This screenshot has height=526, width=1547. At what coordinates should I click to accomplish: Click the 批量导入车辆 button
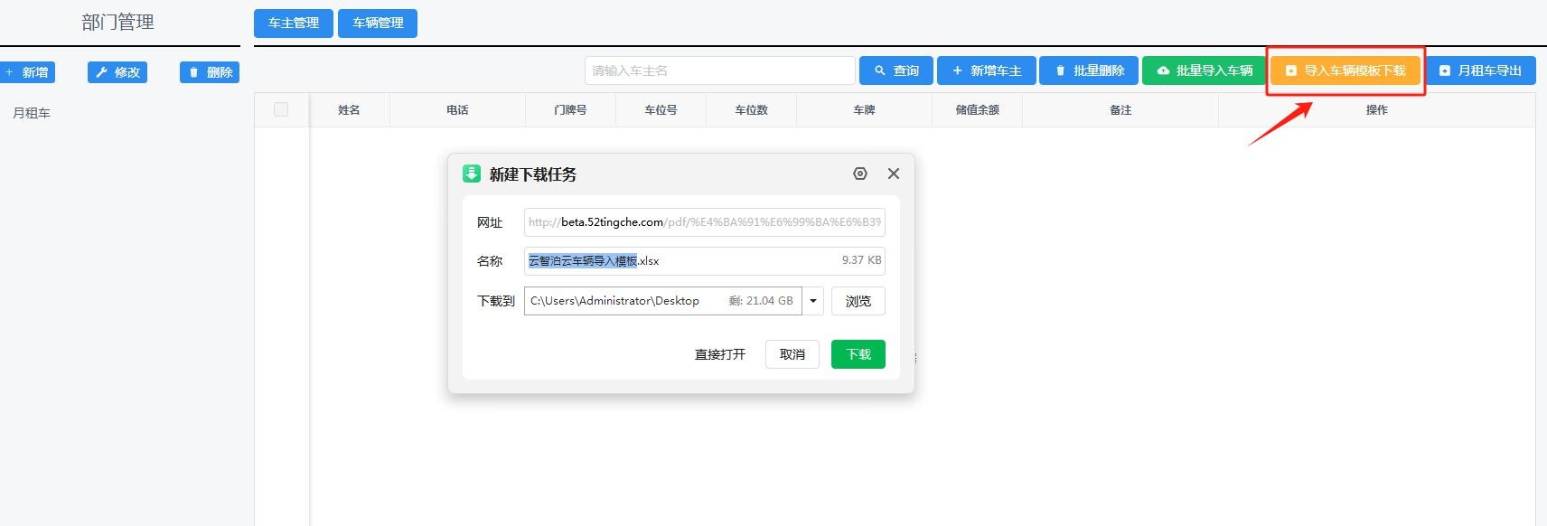[x=1205, y=70]
